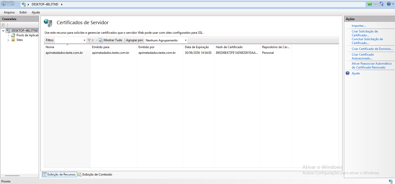This screenshot has width=395, height=184.
Task: Sort by the Nome column header
Action: 67,47
